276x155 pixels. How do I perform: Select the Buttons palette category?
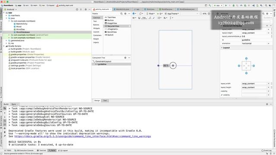pos(96,25)
